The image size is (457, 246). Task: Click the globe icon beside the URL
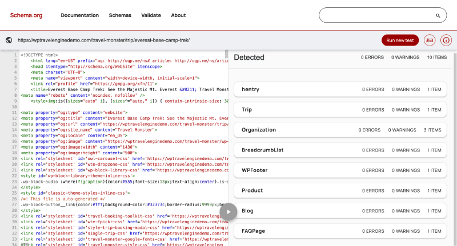click(x=9, y=40)
